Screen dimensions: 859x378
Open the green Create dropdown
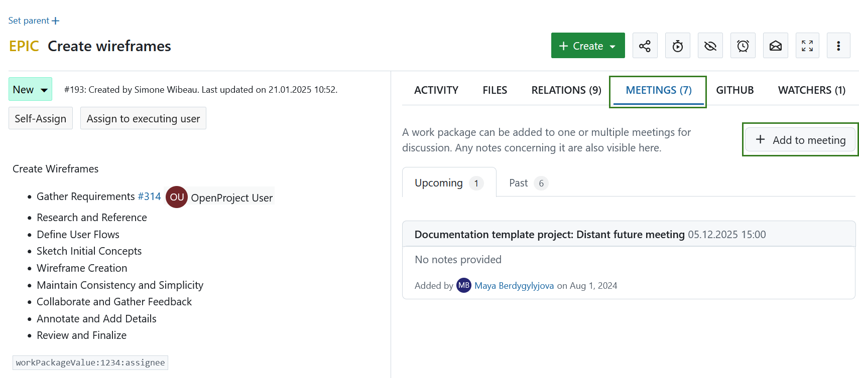click(587, 46)
